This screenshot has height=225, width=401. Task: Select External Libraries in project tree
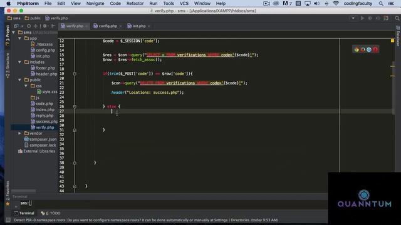coord(36,151)
